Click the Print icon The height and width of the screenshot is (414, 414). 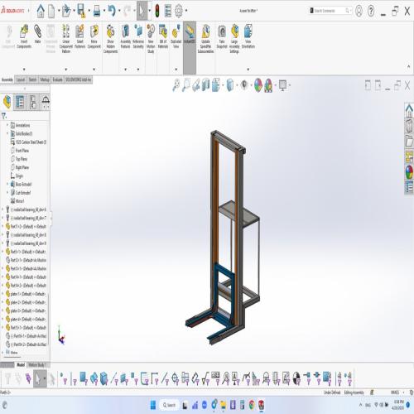coord(97,11)
